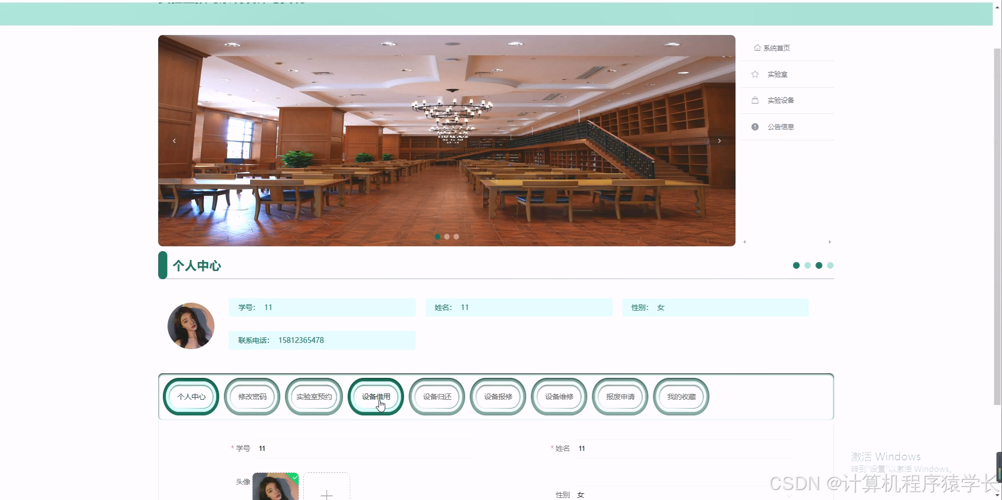
Task: Click the 个人中心 section heading
Action: click(x=197, y=266)
